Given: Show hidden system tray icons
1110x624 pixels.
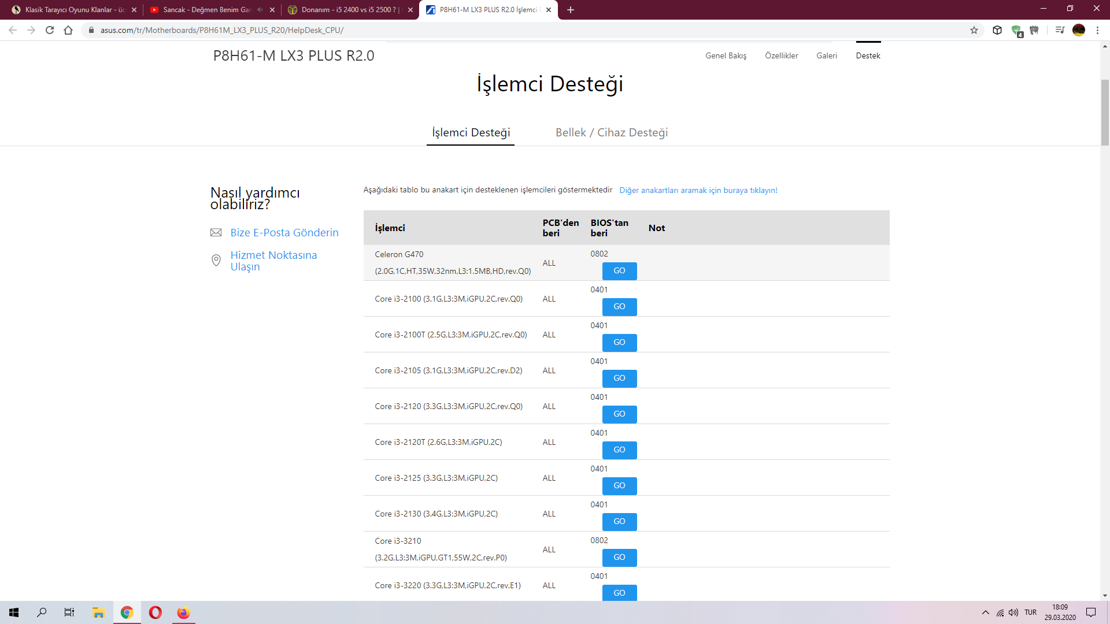Looking at the screenshot, I should tap(986, 612).
